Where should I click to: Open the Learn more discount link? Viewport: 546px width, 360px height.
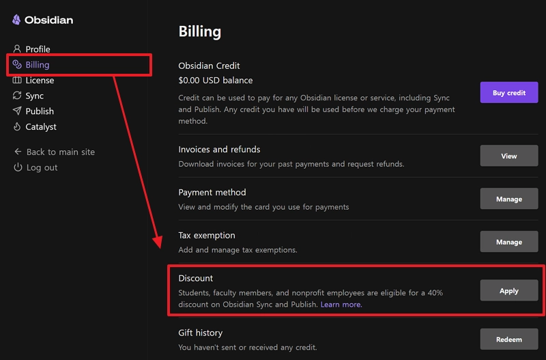(341, 304)
